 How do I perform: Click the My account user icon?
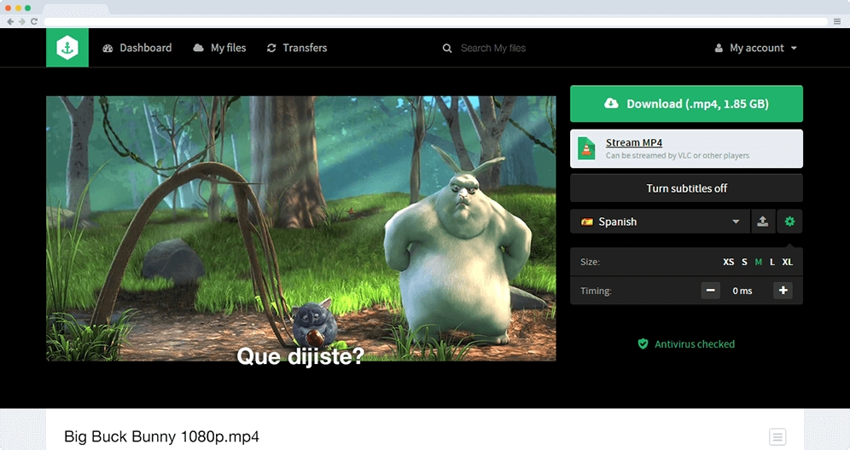pyautogui.click(x=719, y=49)
